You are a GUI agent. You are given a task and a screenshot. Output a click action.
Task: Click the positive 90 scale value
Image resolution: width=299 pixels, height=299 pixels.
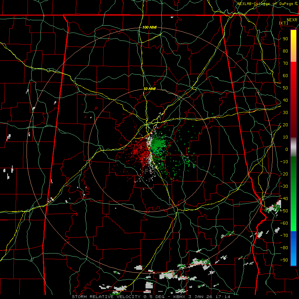click(285, 39)
